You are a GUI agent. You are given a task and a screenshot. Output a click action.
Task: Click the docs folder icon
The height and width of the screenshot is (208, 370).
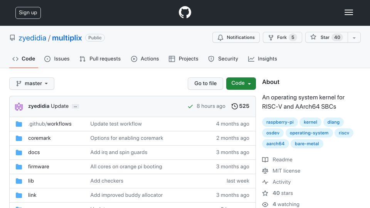click(19, 153)
